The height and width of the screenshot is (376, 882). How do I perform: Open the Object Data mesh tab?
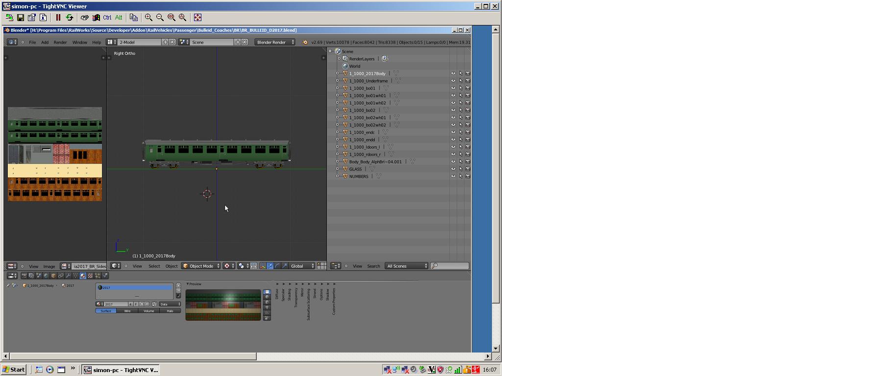(75, 276)
